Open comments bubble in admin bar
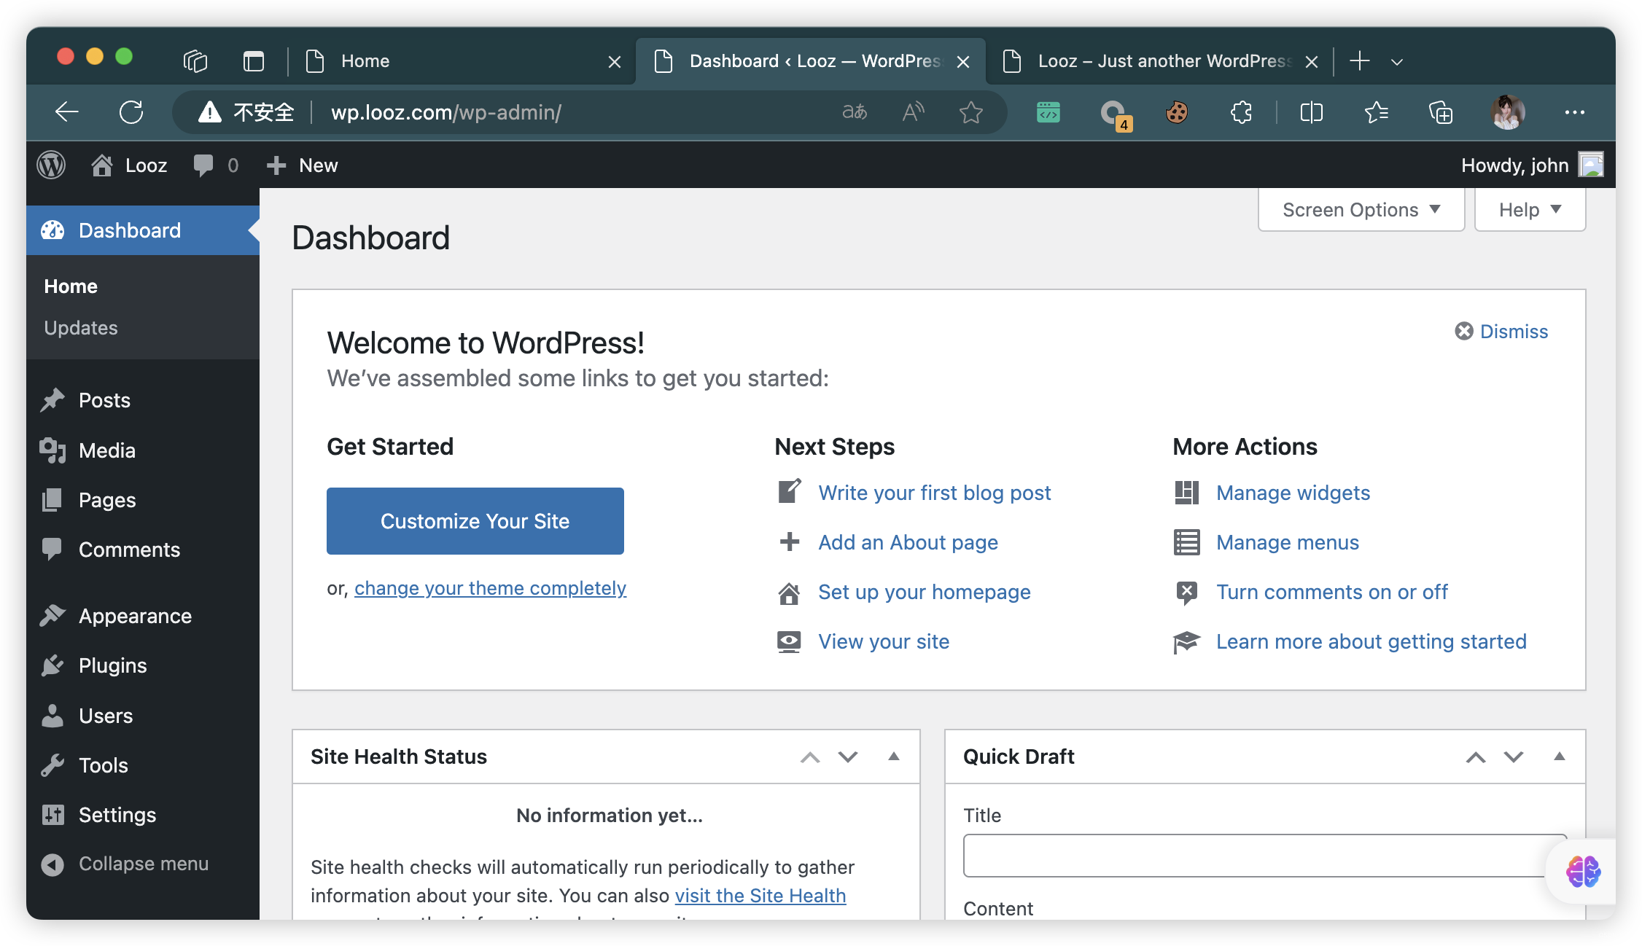The width and height of the screenshot is (1642, 946). pos(203,165)
